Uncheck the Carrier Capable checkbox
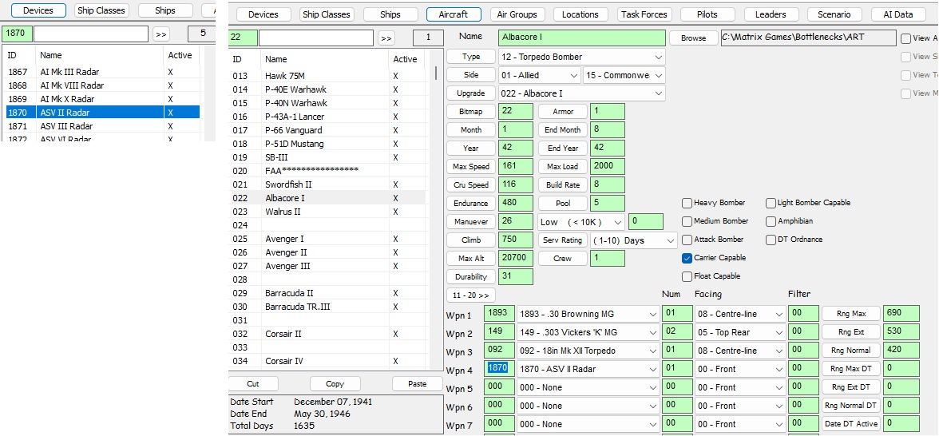This screenshot has width=939, height=436. tap(687, 258)
